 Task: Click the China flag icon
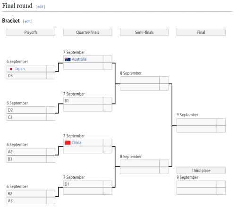(67, 143)
